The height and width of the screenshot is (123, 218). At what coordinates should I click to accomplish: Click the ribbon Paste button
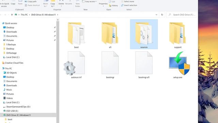click(20, 3)
